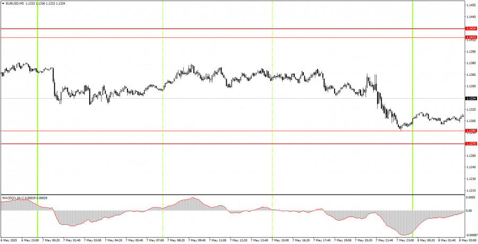Click the 7 May 12:20 time label
This screenshot has height=244, width=478.
tap(238, 240)
